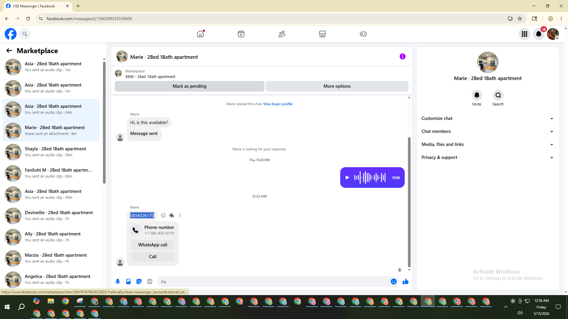Go to the Home feed icon
The height and width of the screenshot is (319, 568).
[x=200, y=34]
